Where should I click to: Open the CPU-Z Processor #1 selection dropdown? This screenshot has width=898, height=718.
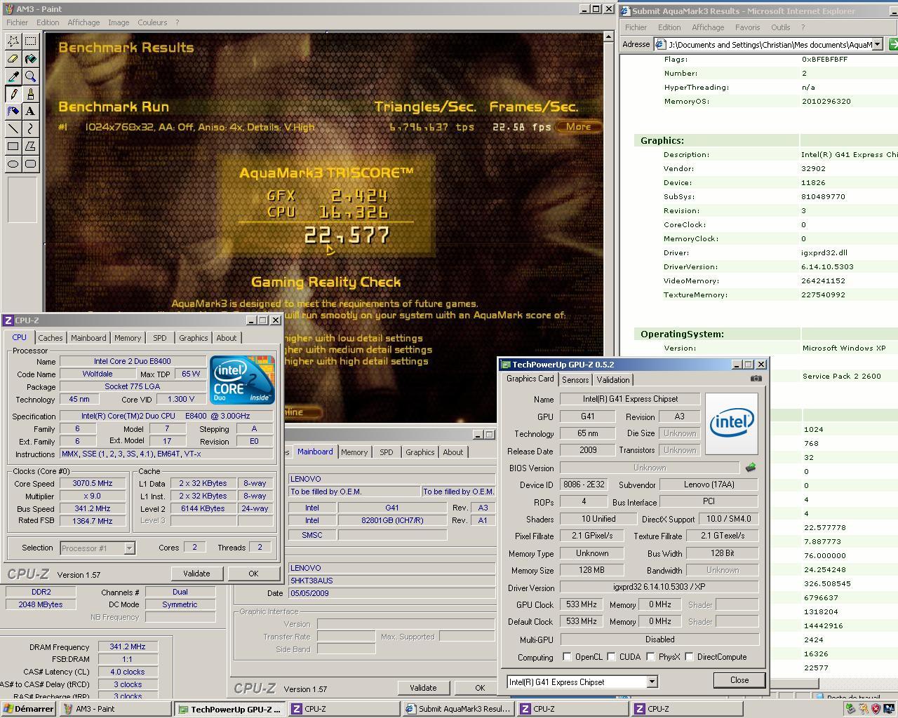click(x=129, y=548)
